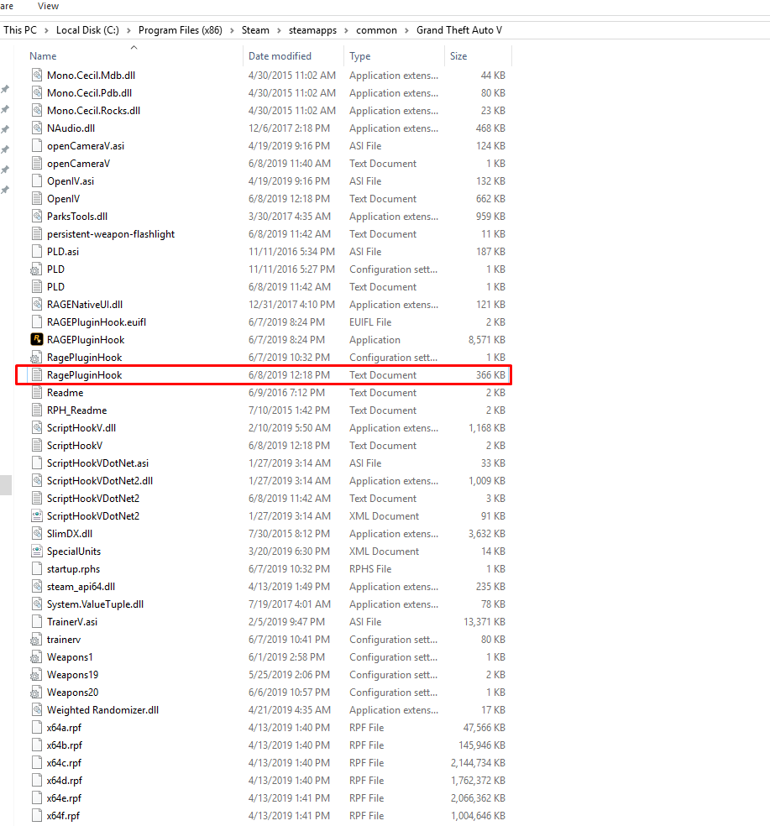770x826 pixels.
Task: Click the OpenIV text document icon
Action: pyautogui.click(x=36, y=199)
